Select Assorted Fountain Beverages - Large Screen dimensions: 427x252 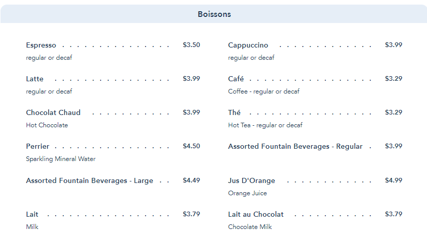pos(89,181)
